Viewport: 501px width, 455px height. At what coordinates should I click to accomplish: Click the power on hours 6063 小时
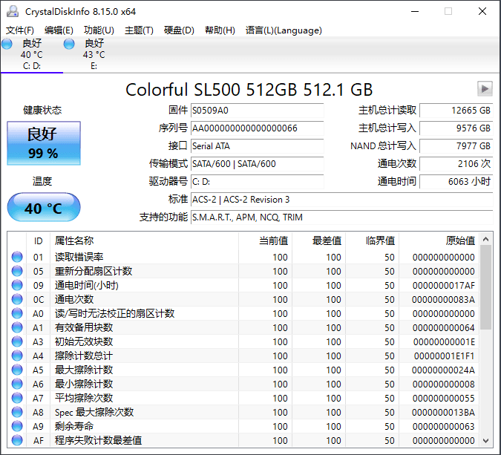point(456,182)
